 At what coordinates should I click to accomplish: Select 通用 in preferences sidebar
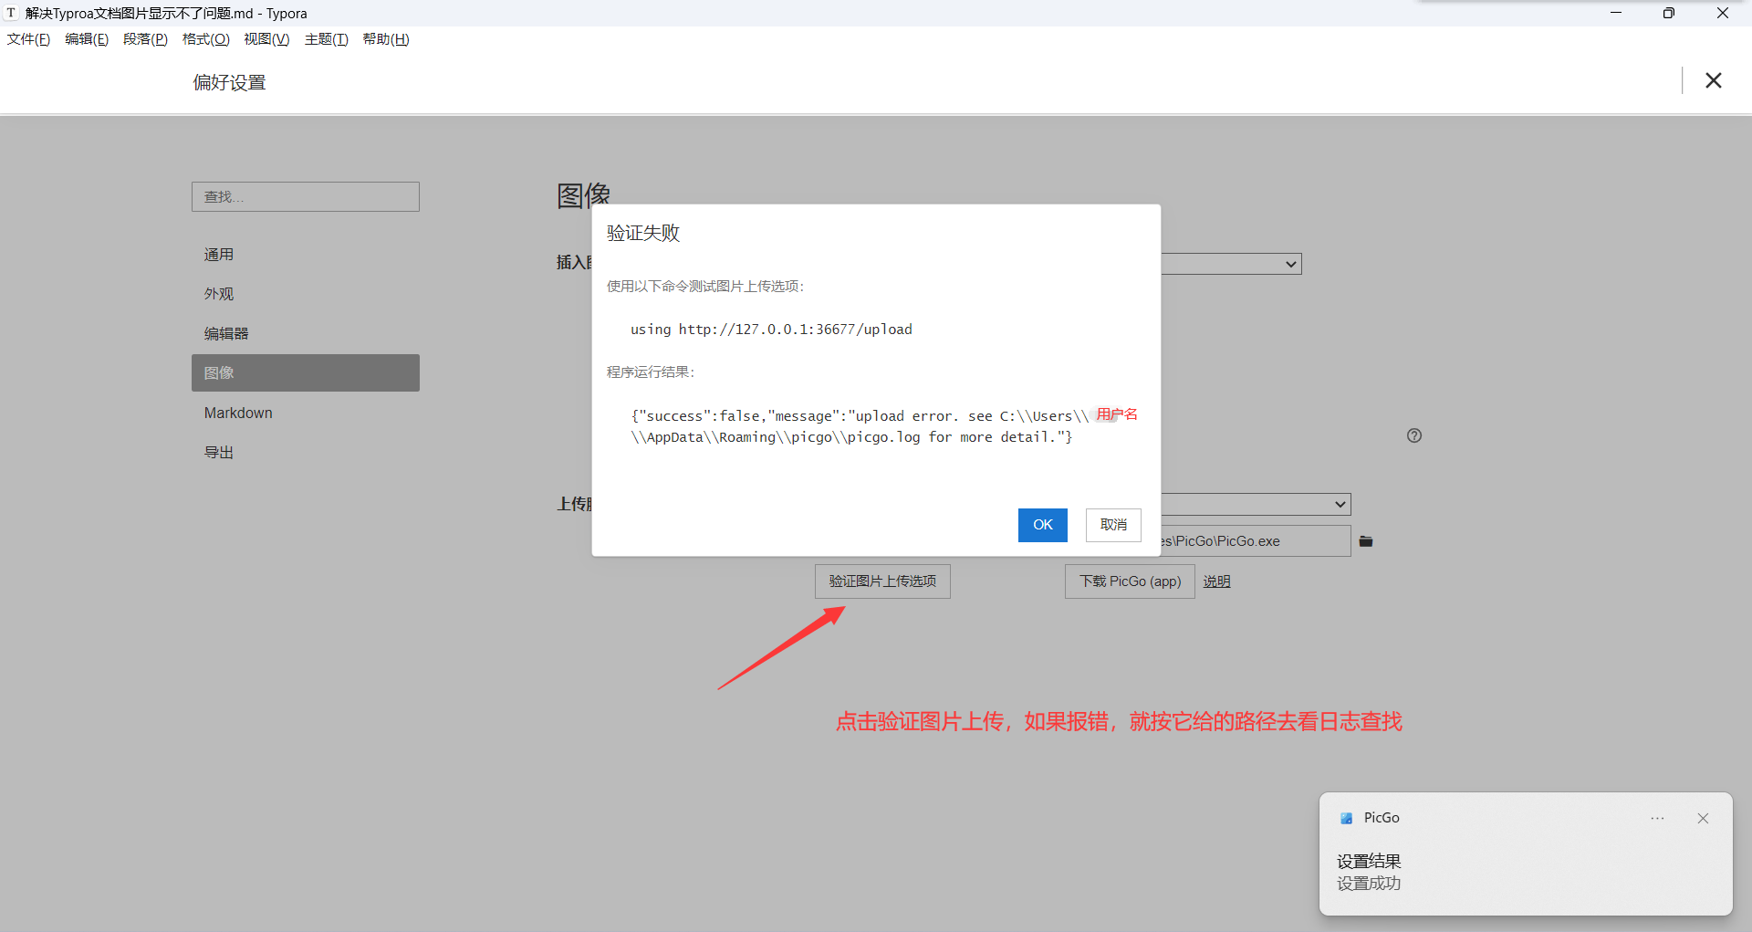pyautogui.click(x=306, y=255)
